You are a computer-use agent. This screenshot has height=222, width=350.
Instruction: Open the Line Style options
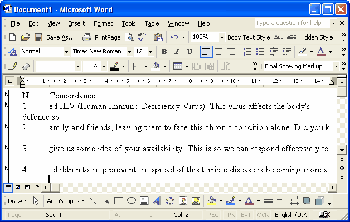(268, 201)
